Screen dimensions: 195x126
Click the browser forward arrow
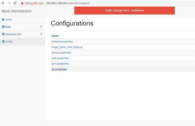[x=9, y=3]
